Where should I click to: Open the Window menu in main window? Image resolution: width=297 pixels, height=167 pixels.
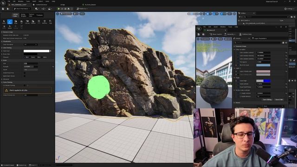coord(20,1)
